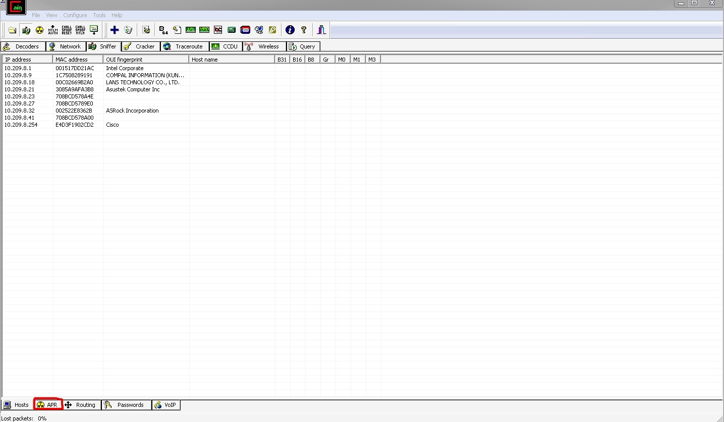This screenshot has height=422, width=724.
Task: Click the blue info About icon
Action: click(x=290, y=30)
